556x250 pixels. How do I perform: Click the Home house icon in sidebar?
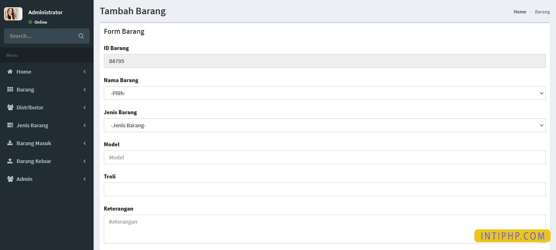tap(10, 72)
